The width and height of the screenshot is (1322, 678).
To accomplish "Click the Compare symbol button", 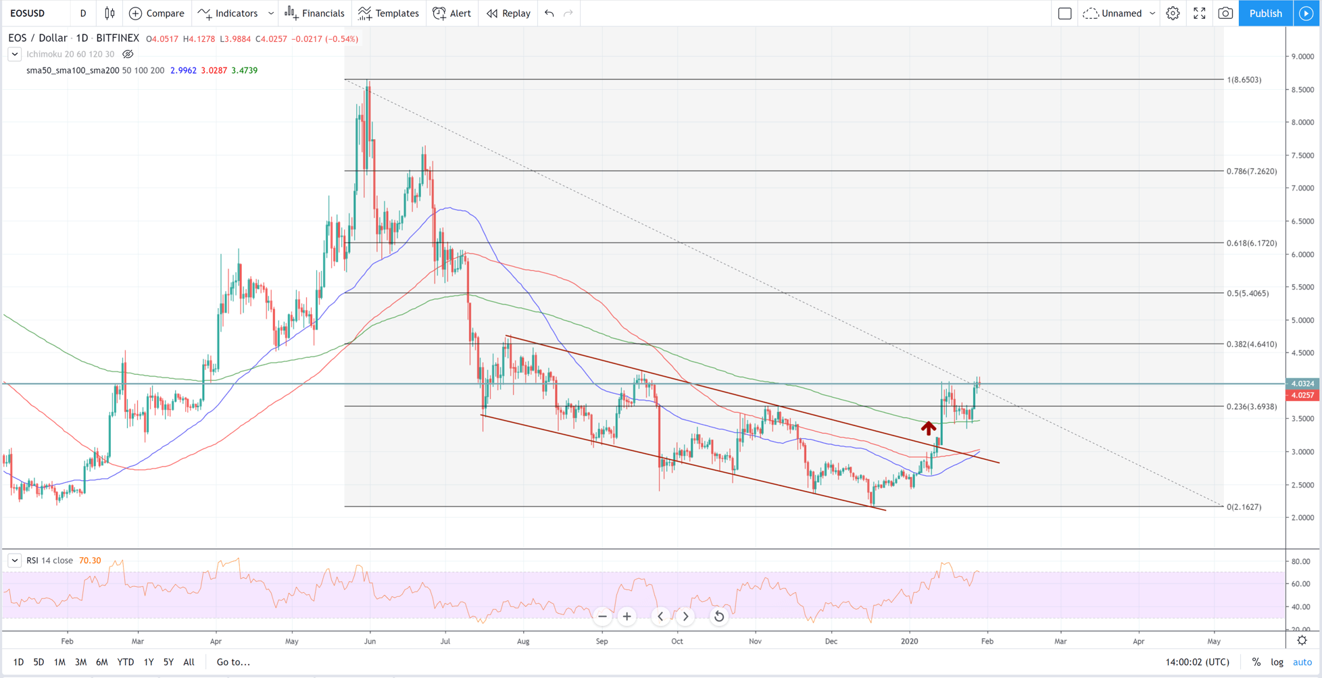I will (x=157, y=14).
